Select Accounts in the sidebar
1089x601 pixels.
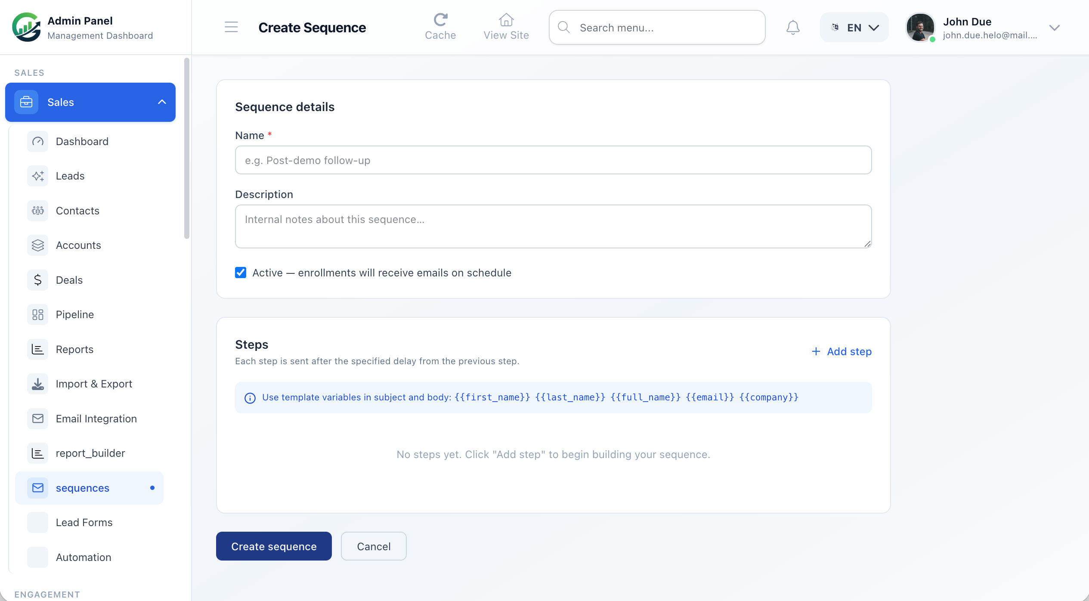[90, 245]
